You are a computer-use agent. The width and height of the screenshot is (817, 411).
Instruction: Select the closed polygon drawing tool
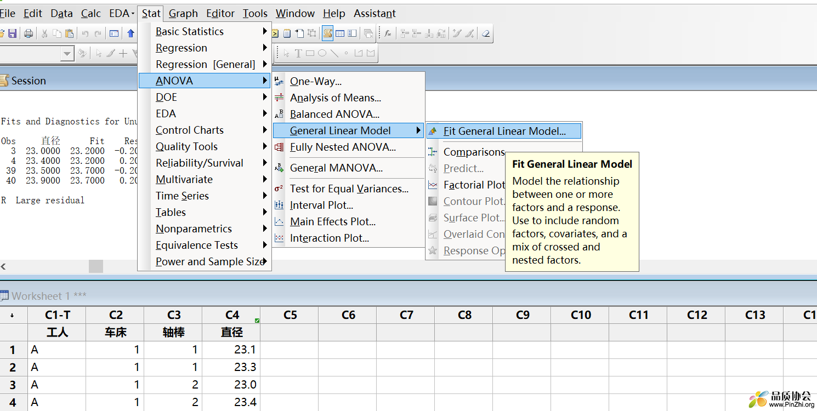371,53
